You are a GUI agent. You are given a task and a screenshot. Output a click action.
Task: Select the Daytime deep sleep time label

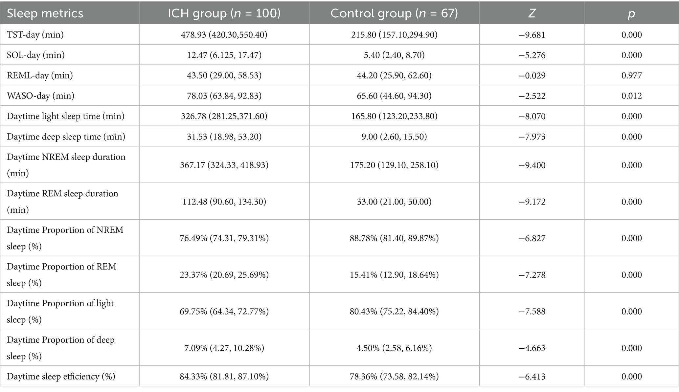[x=66, y=136]
